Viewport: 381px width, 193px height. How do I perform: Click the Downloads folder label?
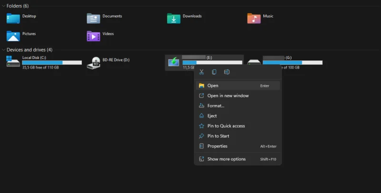(x=192, y=16)
